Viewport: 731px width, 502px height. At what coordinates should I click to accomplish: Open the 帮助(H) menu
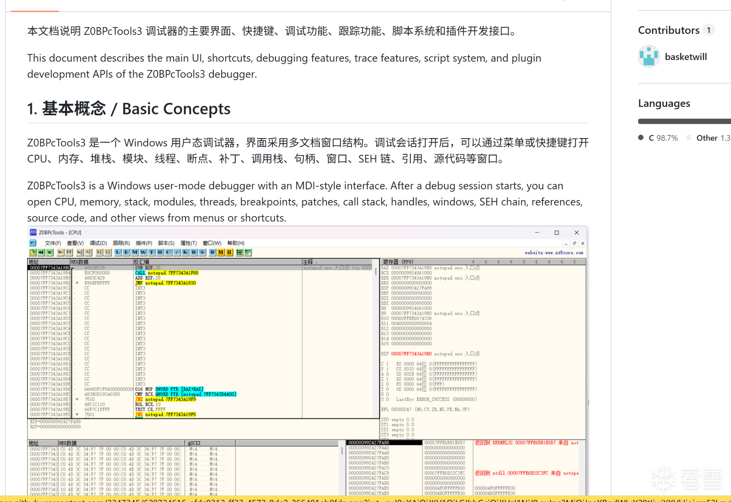[x=236, y=243]
